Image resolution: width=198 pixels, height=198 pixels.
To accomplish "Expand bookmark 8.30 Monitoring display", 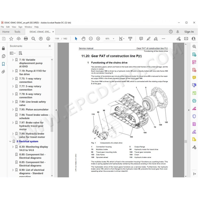I will pyautogui.click(x=13, y=147).
